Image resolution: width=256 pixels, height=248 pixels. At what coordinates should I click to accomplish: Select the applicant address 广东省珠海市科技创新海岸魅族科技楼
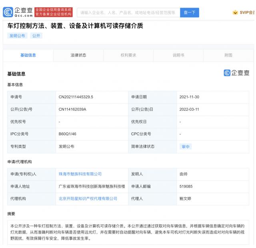92,187
